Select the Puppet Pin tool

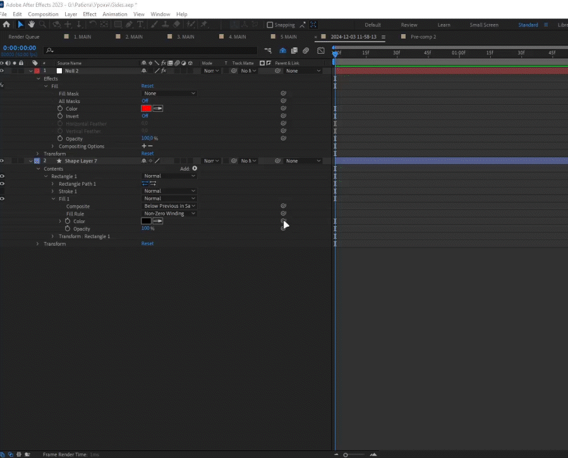click(204, 25)
